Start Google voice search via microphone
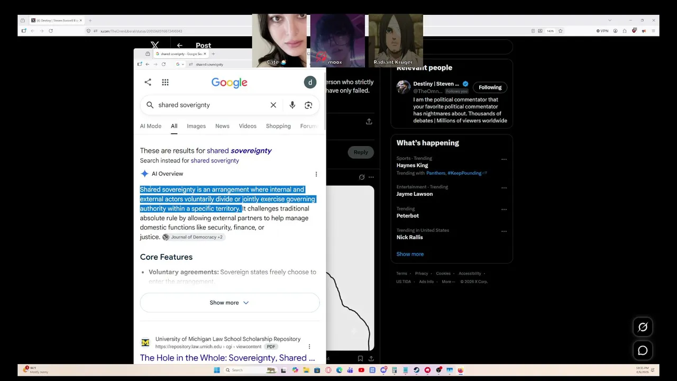The height and width of the screenshot is (381, 677). point(292,105)
